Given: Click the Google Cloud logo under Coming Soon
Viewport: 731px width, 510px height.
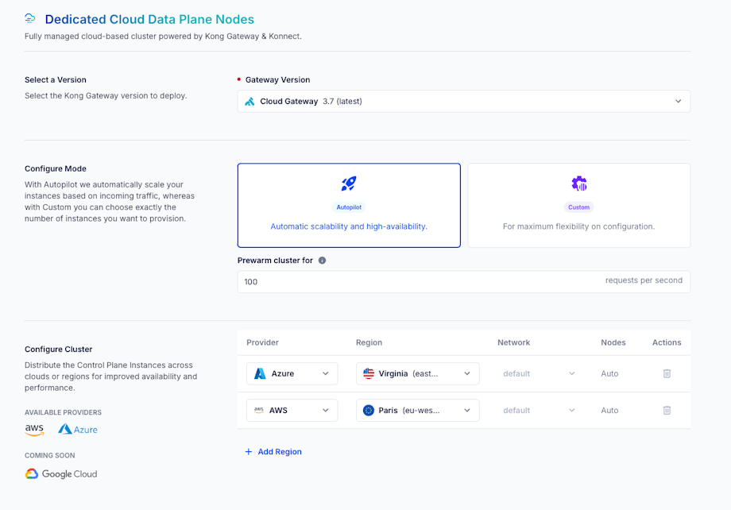Looking at the screenshot, I should point(60,473).
